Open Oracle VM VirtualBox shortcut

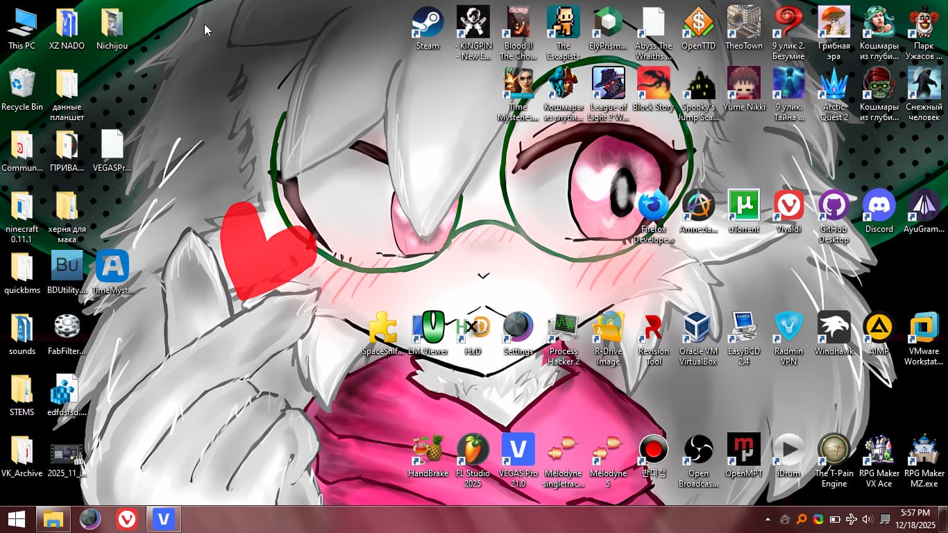pyautogui.click(x=698, y=328)
